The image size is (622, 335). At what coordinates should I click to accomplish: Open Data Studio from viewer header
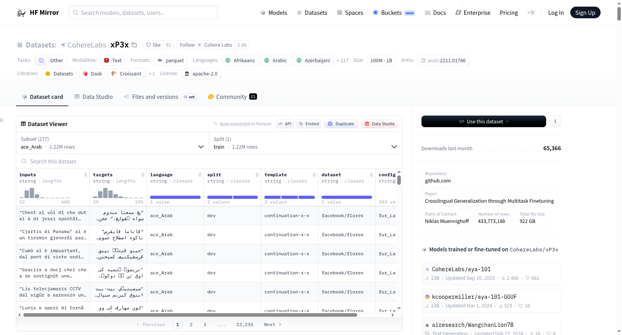tap(379, 124)
